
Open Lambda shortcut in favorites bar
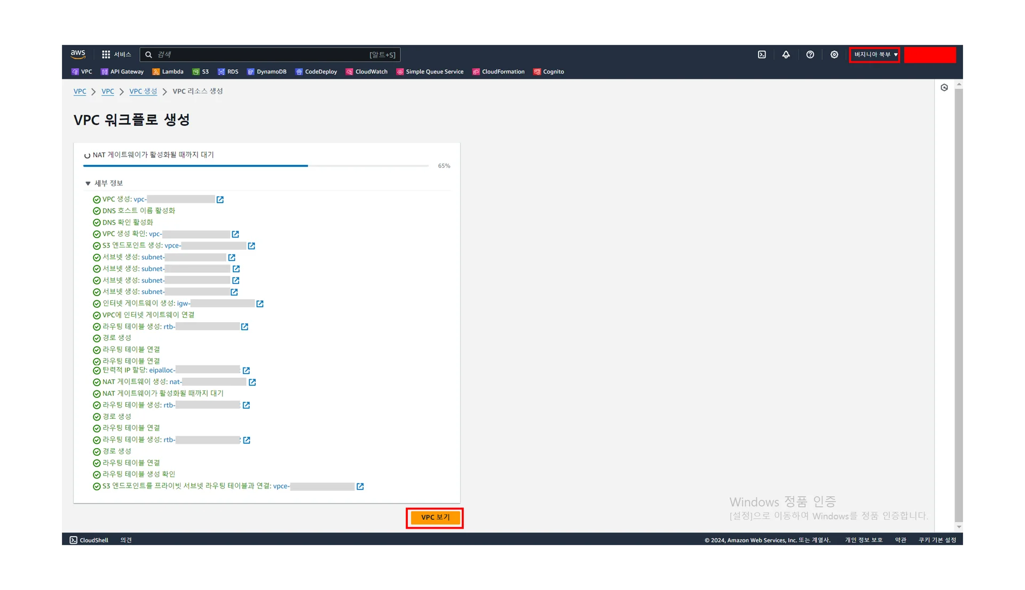[168, 71]
